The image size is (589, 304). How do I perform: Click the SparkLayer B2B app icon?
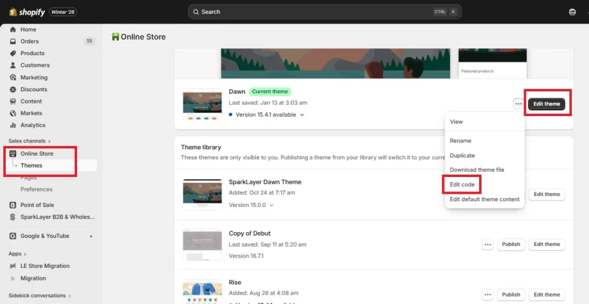pyautogui.click(x=13, y=217)
